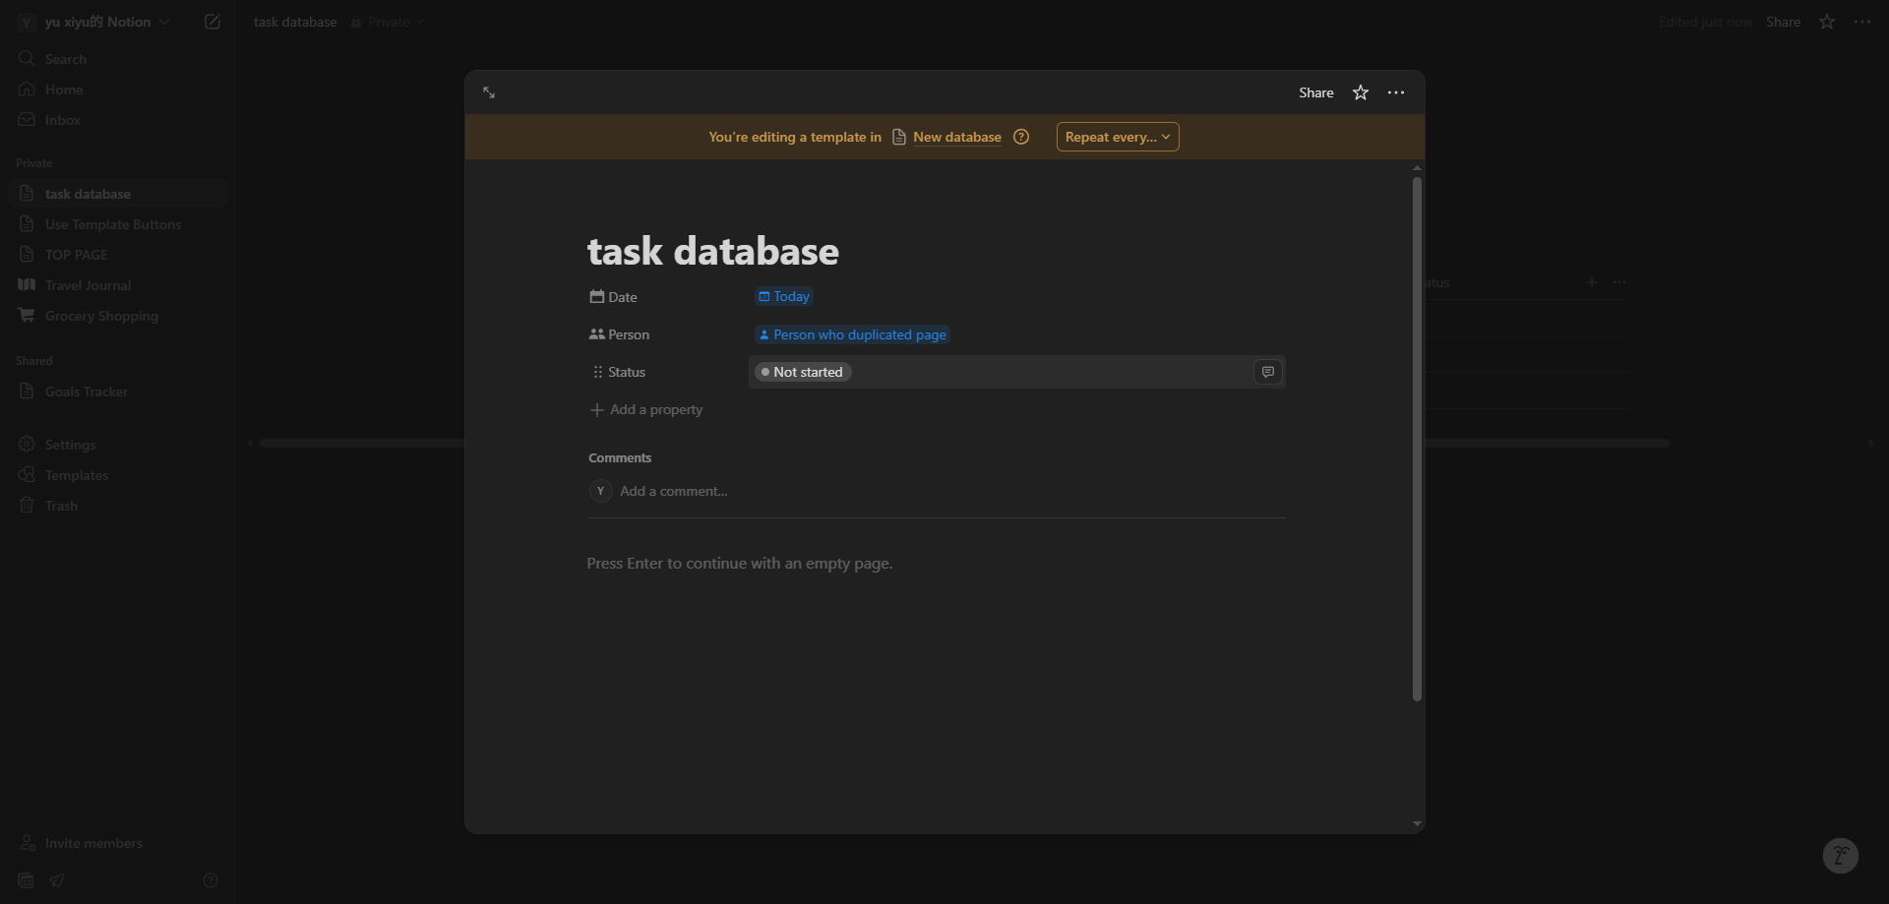Click the Person property label
This screenshot has width=1889, height=904.
click(619, 334)
